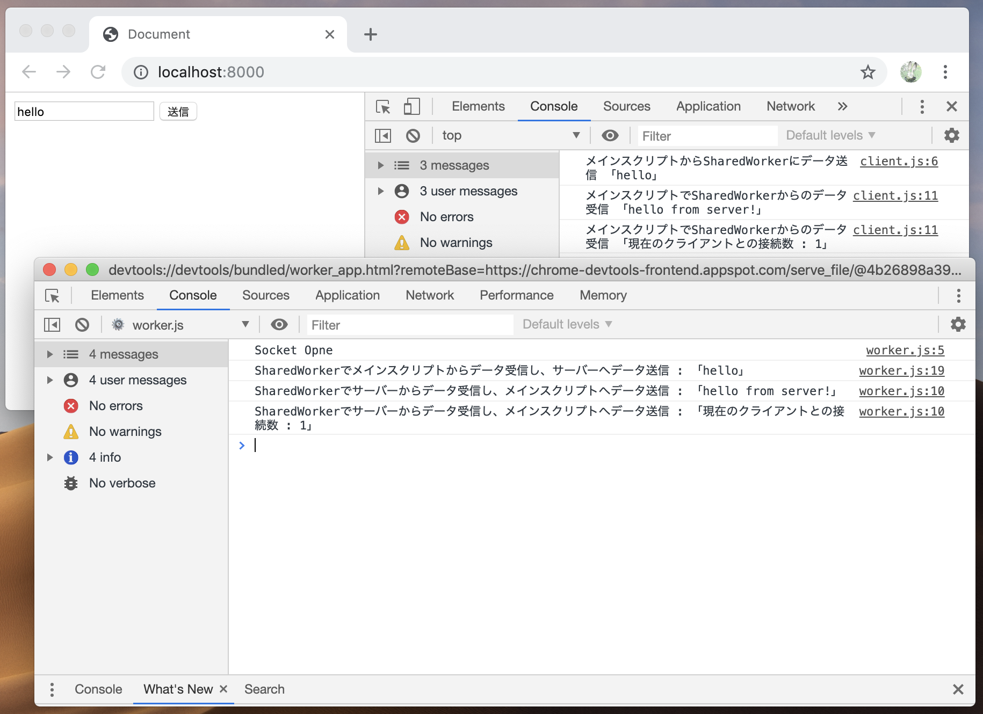This screenshot has width=983, height=714.
Task: Open the client.js:6 source link
Action: 899,161
